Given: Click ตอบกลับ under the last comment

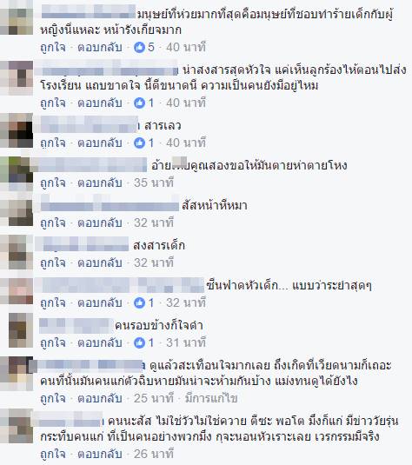Looking at the screenshot, I should pyautogui.click(x=100, y=454).
